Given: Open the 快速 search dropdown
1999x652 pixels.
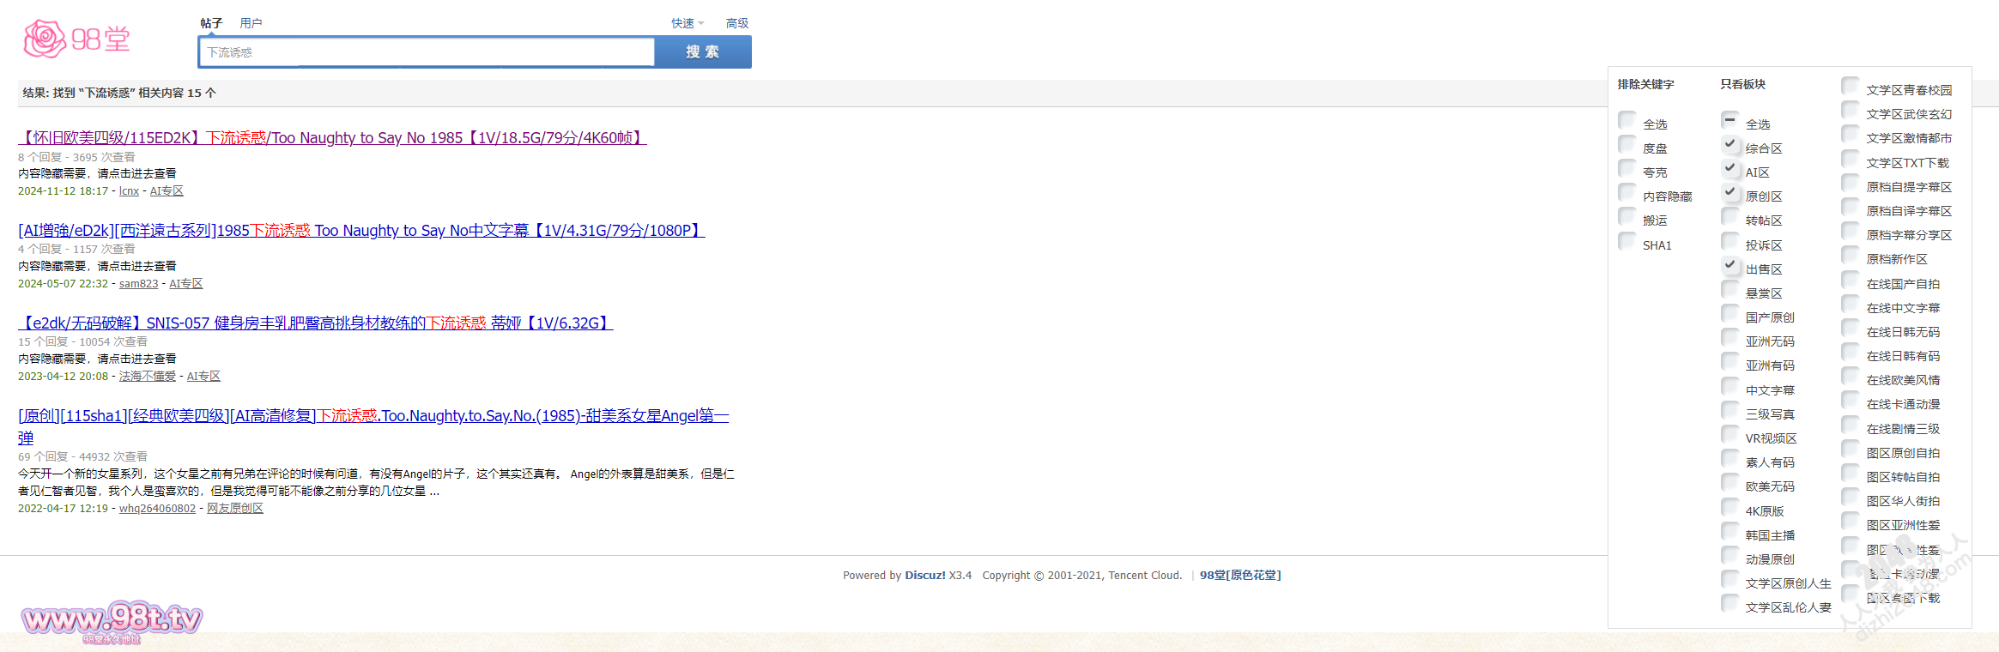Looking at the screenshot, I should 687,23.
